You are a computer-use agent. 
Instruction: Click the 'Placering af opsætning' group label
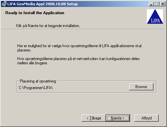[38, 81]
